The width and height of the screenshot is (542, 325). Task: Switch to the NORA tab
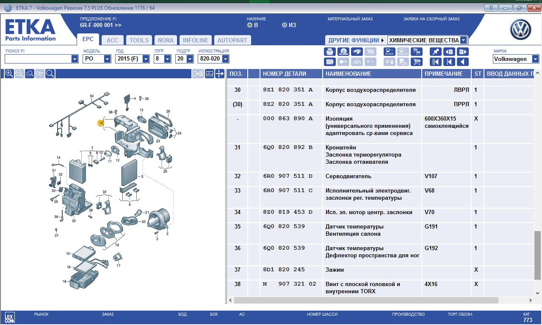pos(166,40)
